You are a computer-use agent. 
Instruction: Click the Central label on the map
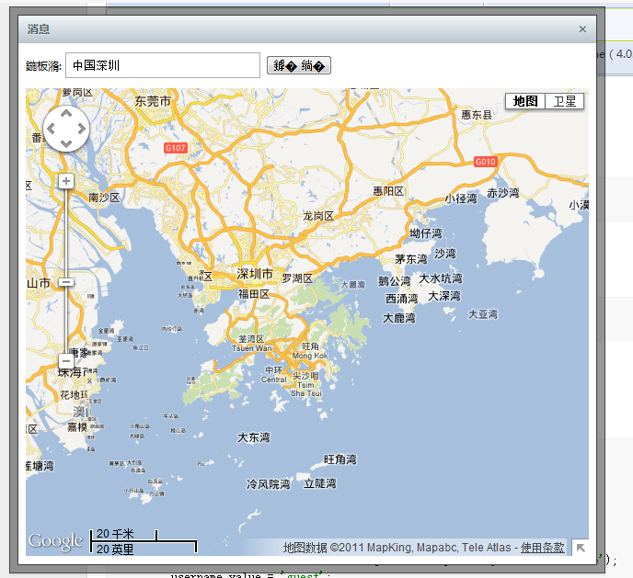point(273,380)
